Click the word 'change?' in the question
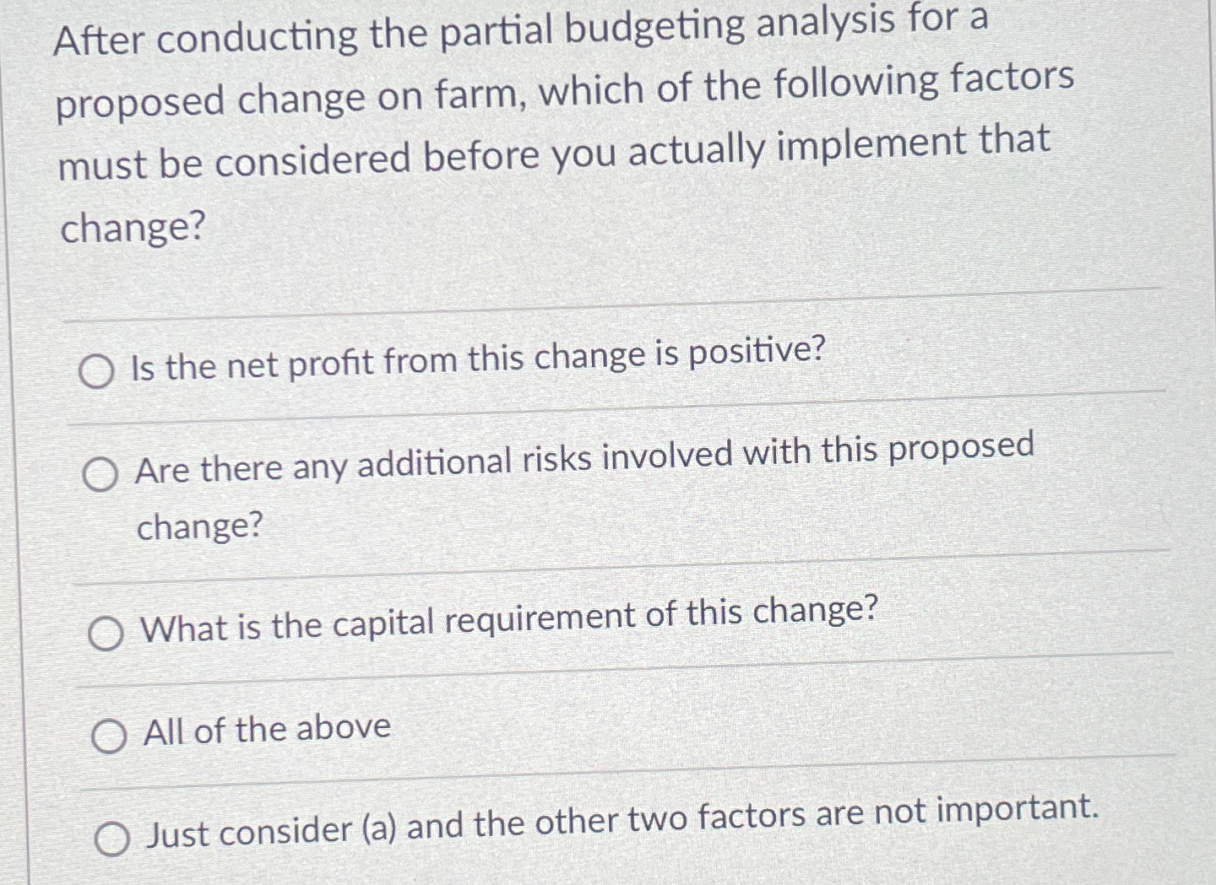1216x885 pixels. tap(132, 226)
